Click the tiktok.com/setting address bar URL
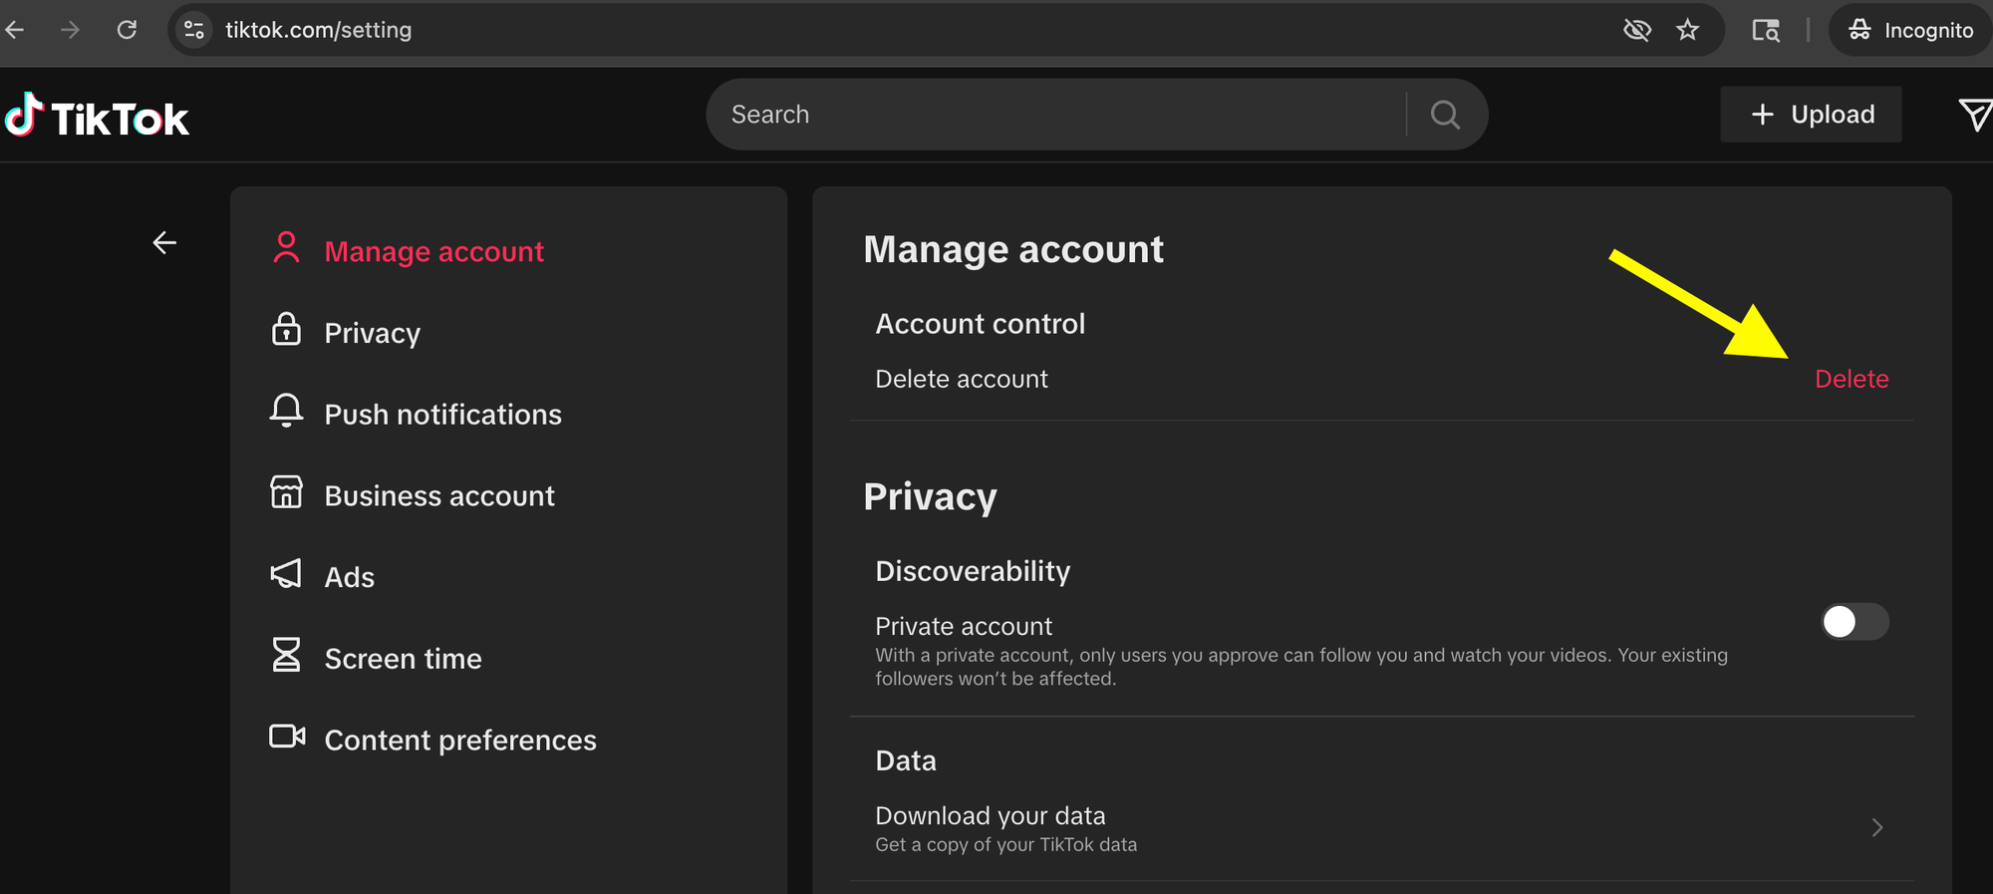This screenshot has height=894, width=1993. click(x=318, y=30)
